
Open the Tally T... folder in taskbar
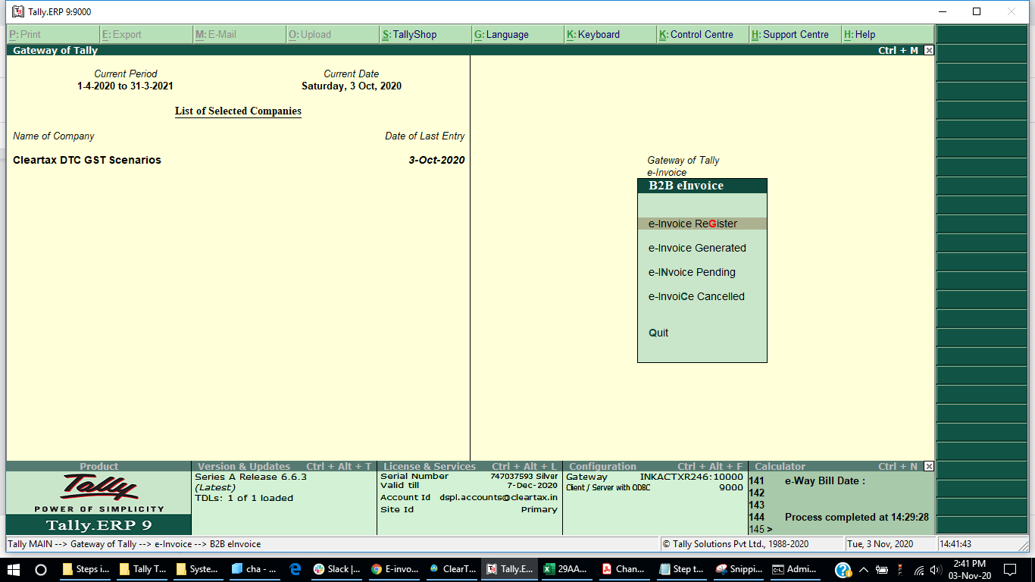(143, 569)
